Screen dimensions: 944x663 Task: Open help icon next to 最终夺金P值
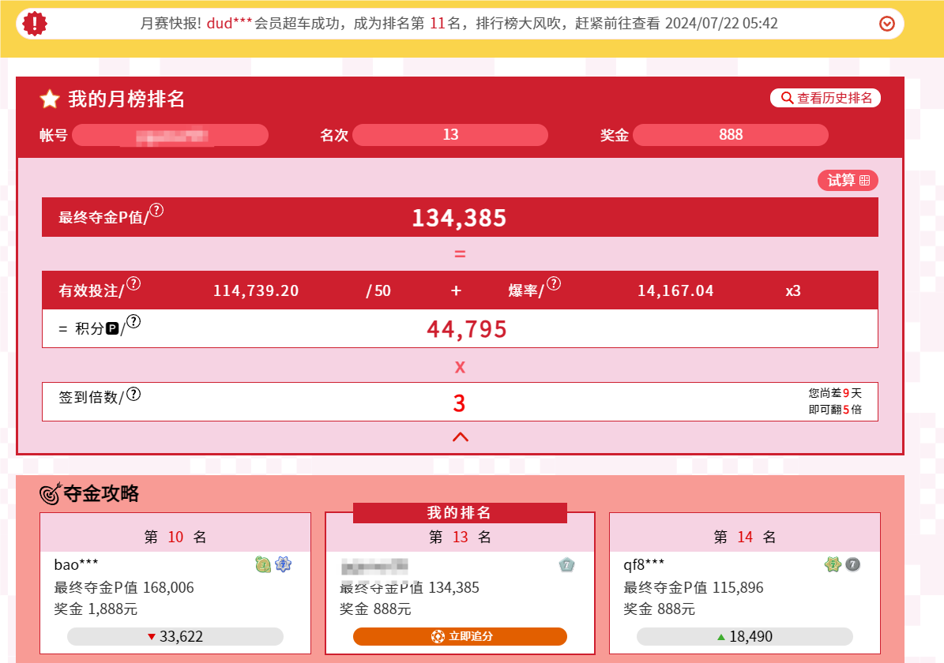[156, 210]
